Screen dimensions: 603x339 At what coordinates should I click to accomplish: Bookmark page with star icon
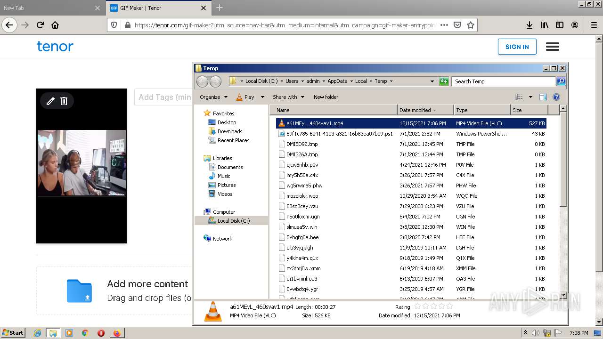click(x=470, y=25)
